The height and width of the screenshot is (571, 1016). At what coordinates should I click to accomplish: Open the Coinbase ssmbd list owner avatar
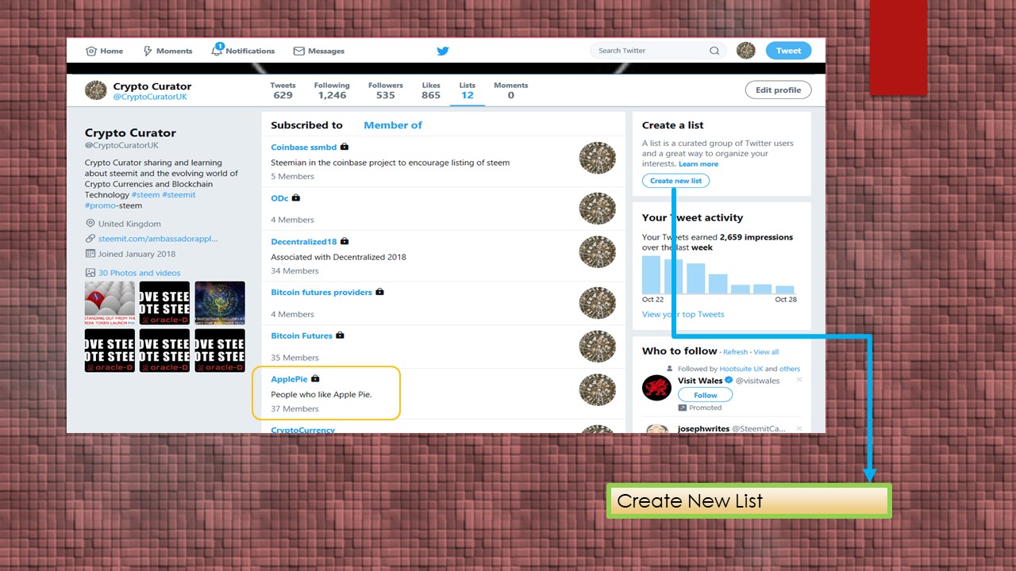(x=598, y=159)
